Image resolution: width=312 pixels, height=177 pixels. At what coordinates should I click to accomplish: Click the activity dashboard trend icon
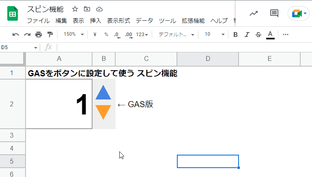254,13
